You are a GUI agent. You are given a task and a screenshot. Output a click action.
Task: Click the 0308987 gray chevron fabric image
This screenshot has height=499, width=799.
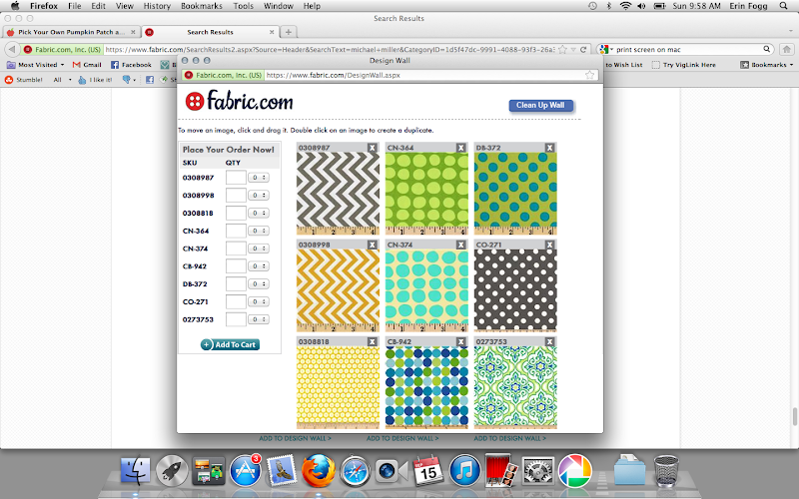(x=338, y=193)
